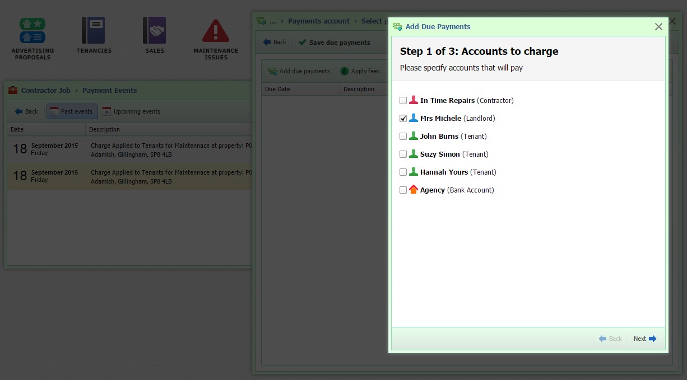Viewport: 687px width, 380px height.
Task: Sort by the Due Date column header
Action: [300, 89]
